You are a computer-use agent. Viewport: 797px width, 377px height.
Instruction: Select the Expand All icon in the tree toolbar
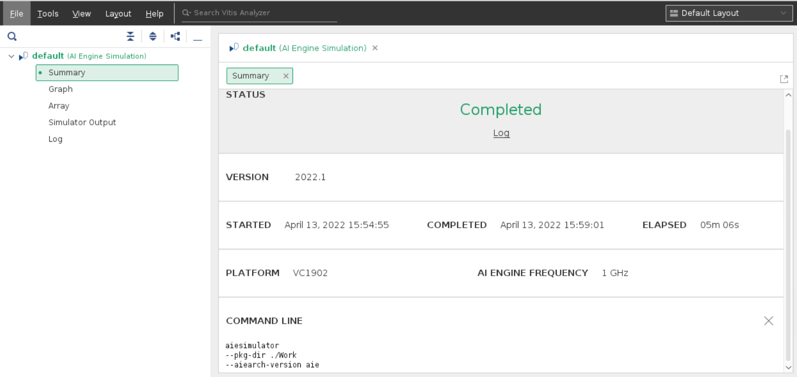click(x=153, y=36)
